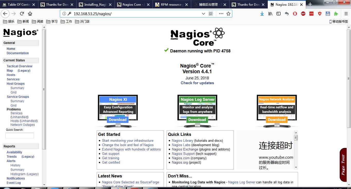Bookmark this page with the star icon
The width and height of the screenshot is (351, 189).
pyautogui.click(x=228, y=14)
